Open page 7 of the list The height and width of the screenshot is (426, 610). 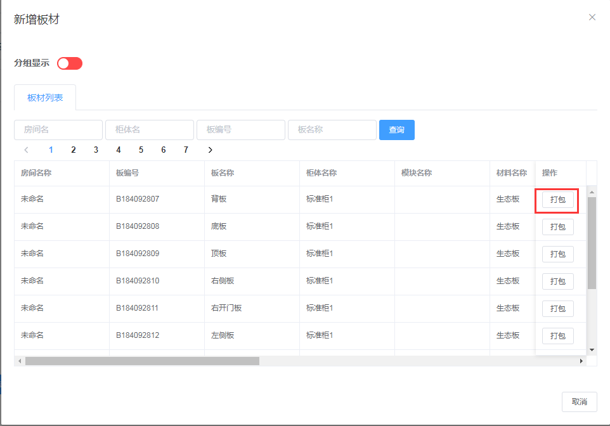click(186, 150)
